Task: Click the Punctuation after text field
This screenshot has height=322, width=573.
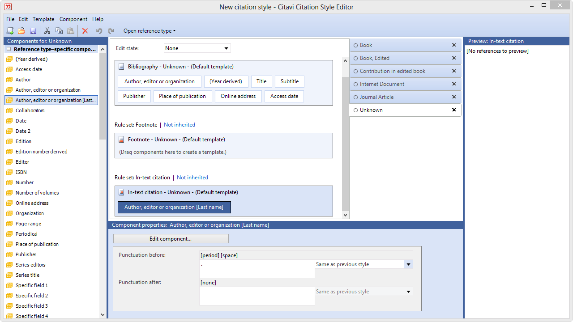Action: [257, 296]
